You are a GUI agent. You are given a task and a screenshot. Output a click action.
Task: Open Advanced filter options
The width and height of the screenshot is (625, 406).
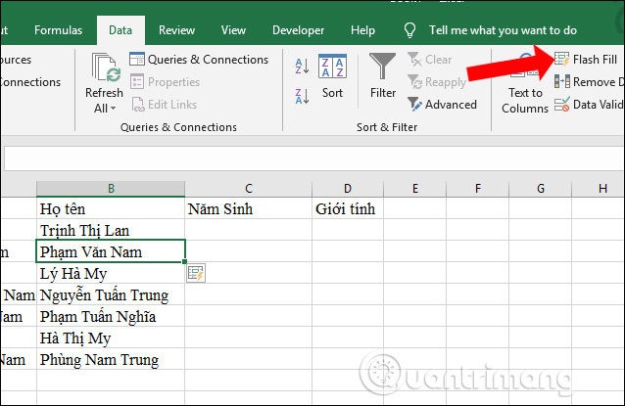coord(442,105)
